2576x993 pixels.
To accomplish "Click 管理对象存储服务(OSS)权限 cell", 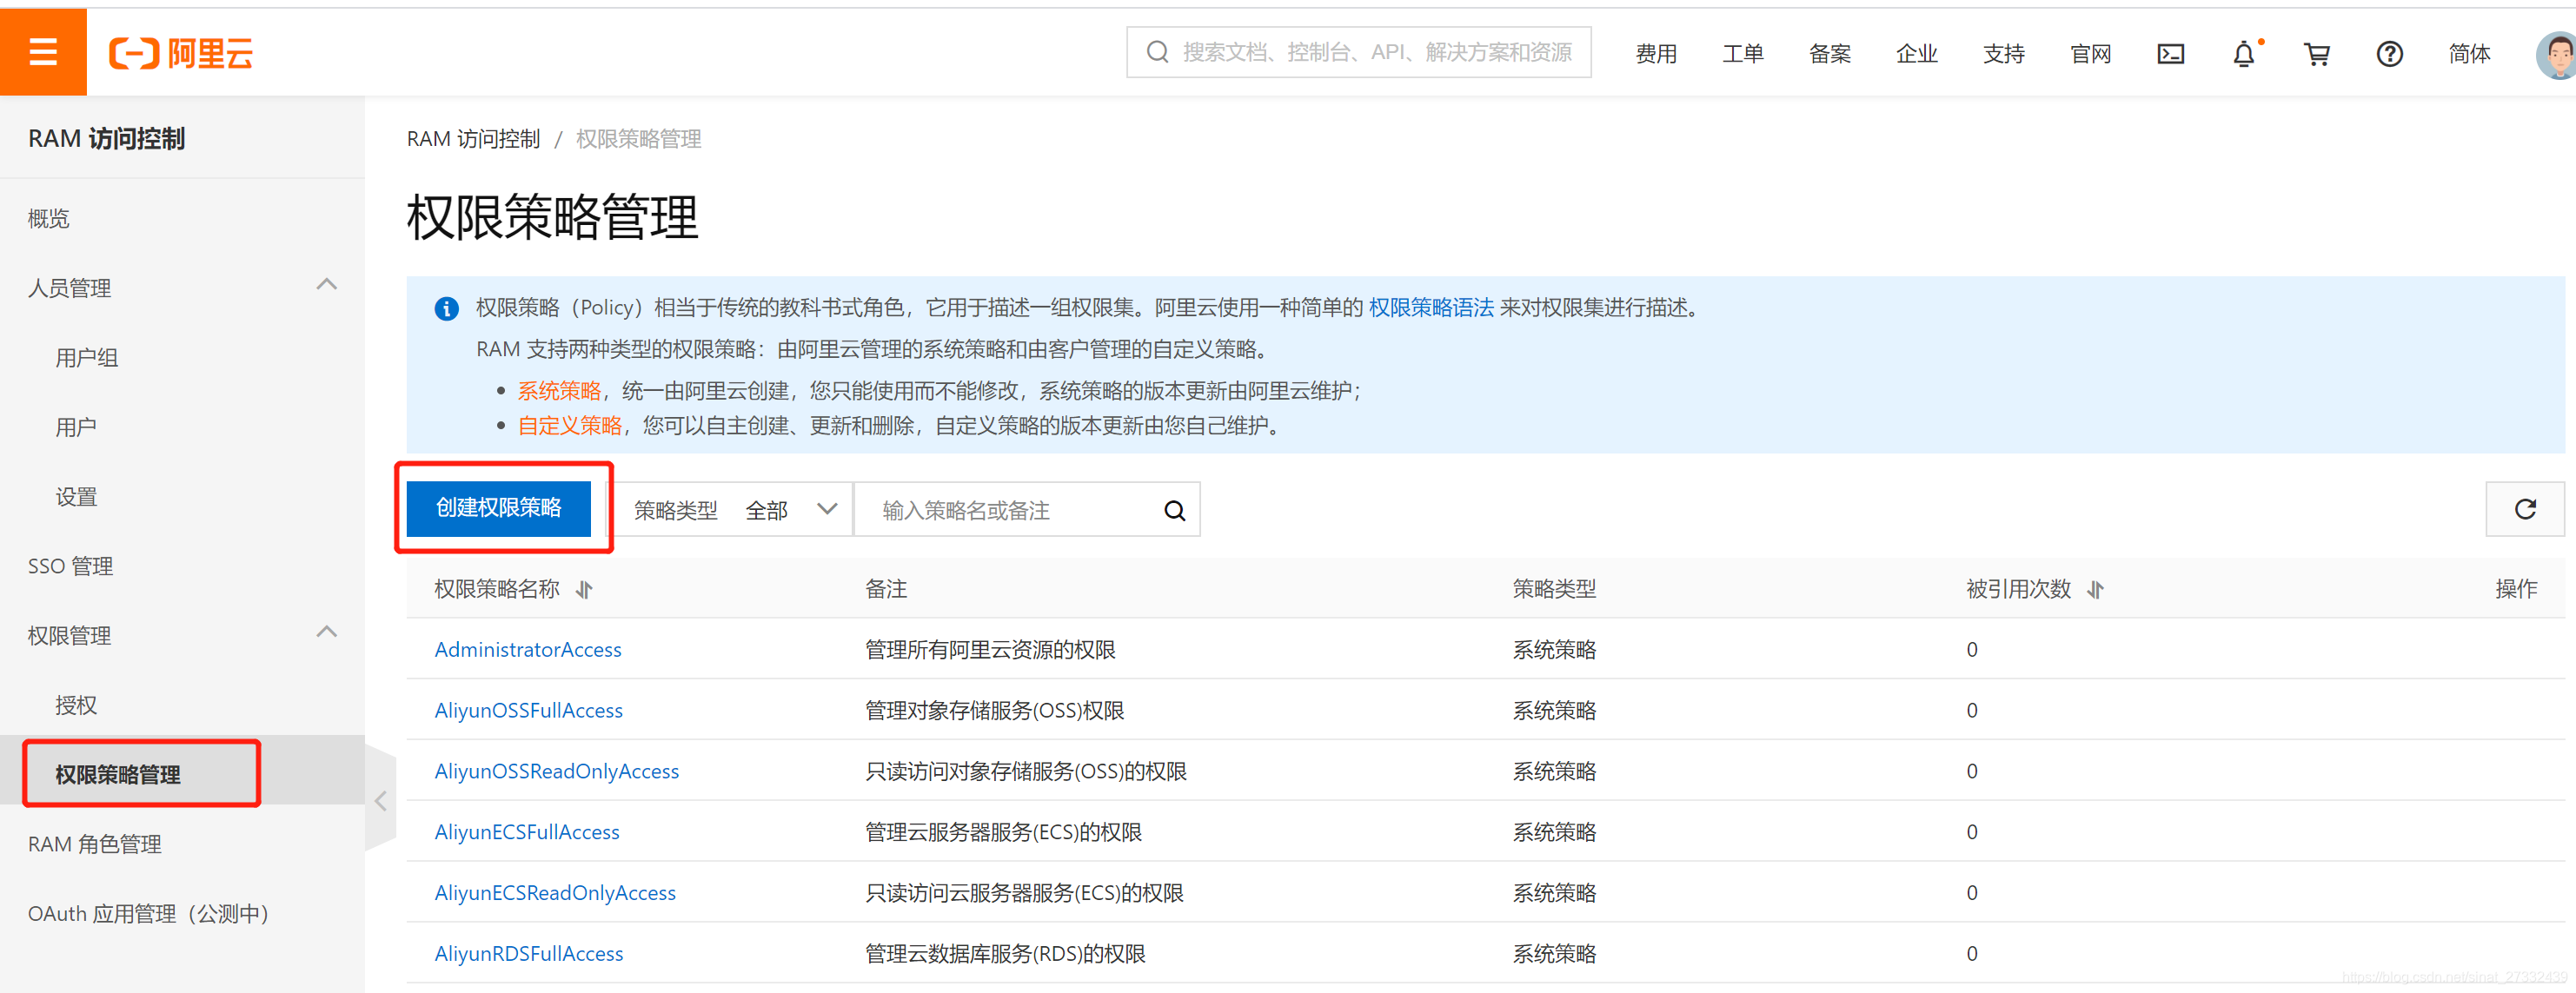I will point(994,711).
